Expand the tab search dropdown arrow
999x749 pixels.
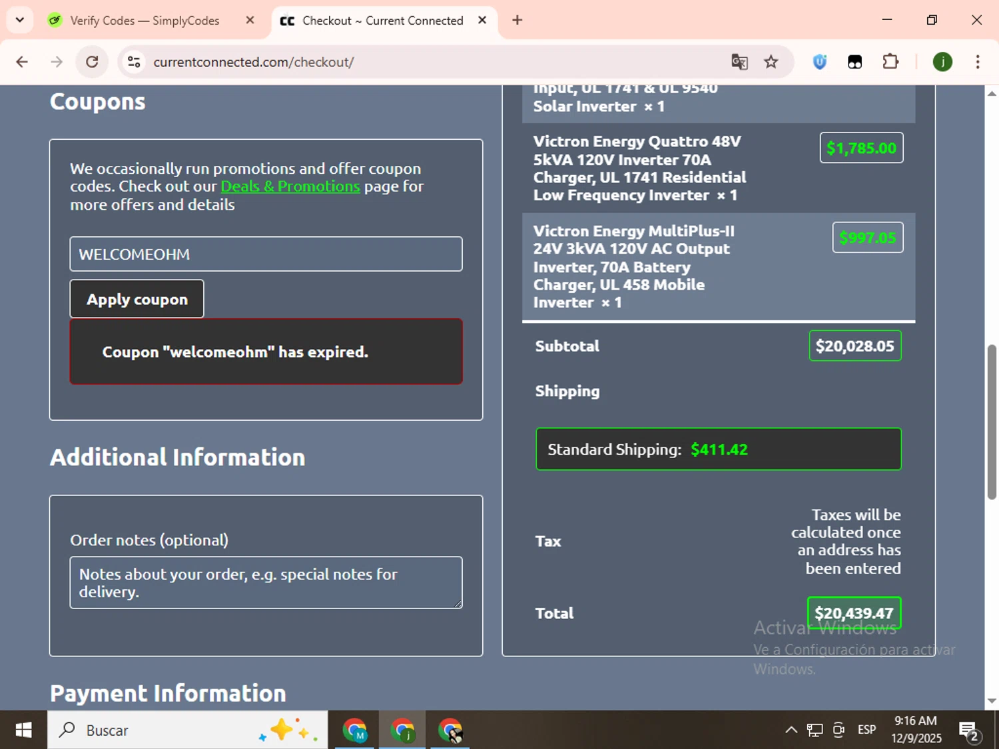tap(20, 20)
